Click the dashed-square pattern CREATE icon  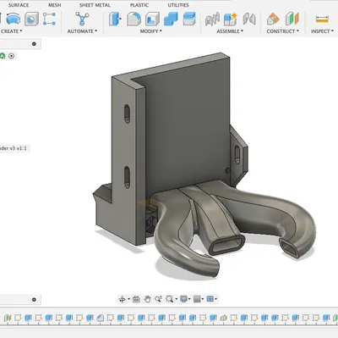click(49, 19)
